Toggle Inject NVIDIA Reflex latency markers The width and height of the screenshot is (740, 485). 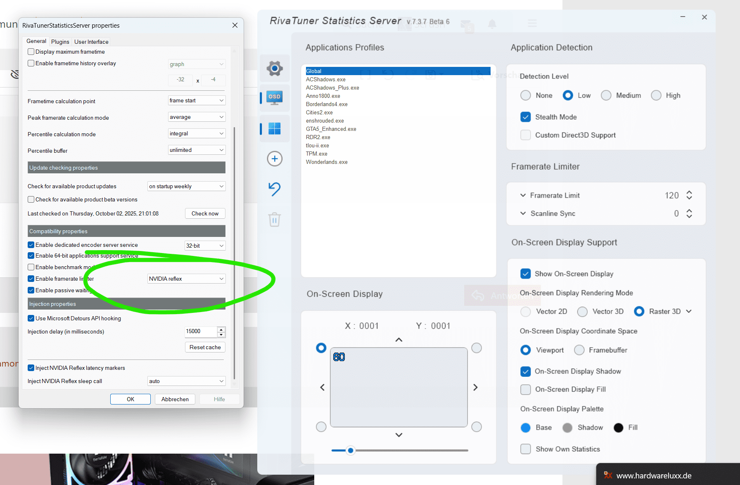31,368
